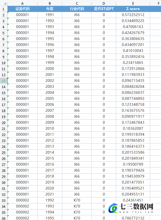The width and height of the screenshot is (161, 220).
Task: Select column E header
Action: click(x=133, y=3)
